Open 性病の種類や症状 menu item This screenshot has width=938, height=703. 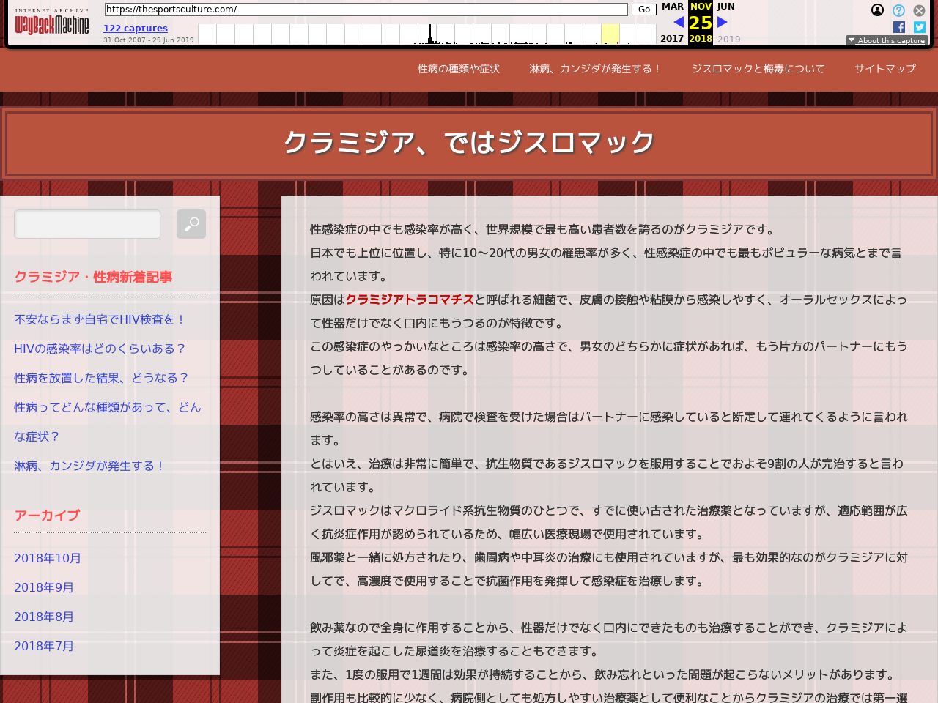[458, 69]
